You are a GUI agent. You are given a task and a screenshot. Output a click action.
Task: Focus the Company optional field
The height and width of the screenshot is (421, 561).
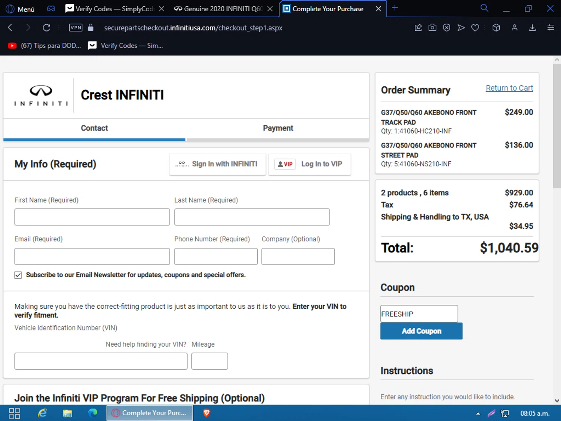click(x=298, y=256)
